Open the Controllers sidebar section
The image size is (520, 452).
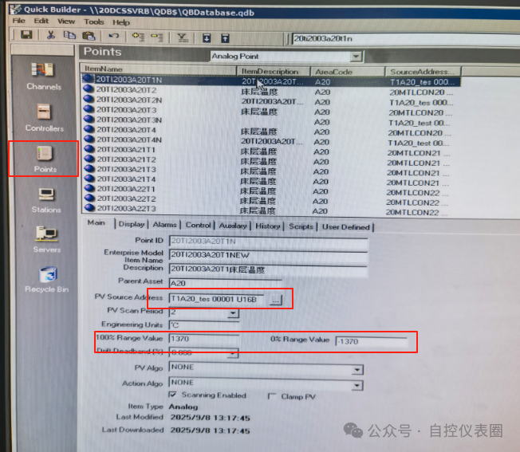[x=45, y=118]
